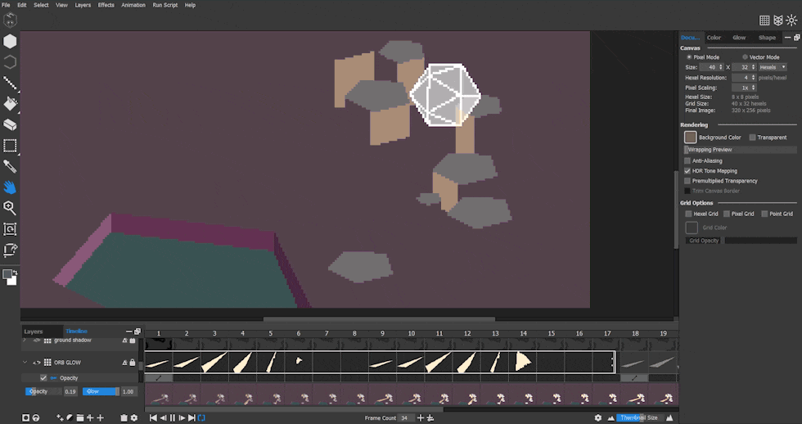Viewport: 802px width, 424px height.
Task: Enable the Anti-Aliasing checkbox
Action: click(687, 160)
